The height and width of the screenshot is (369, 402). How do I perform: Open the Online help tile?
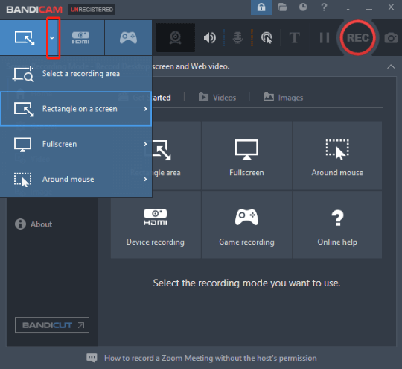pos(337,224)
